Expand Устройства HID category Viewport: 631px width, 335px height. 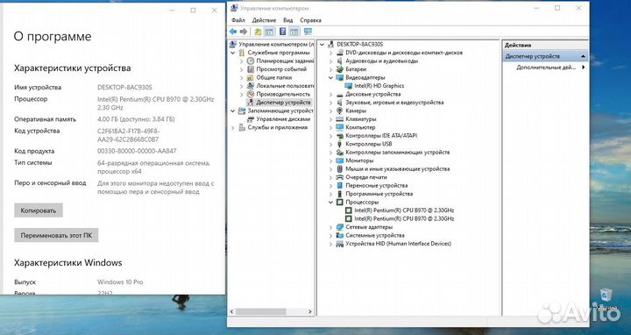[x=330, y=244]
